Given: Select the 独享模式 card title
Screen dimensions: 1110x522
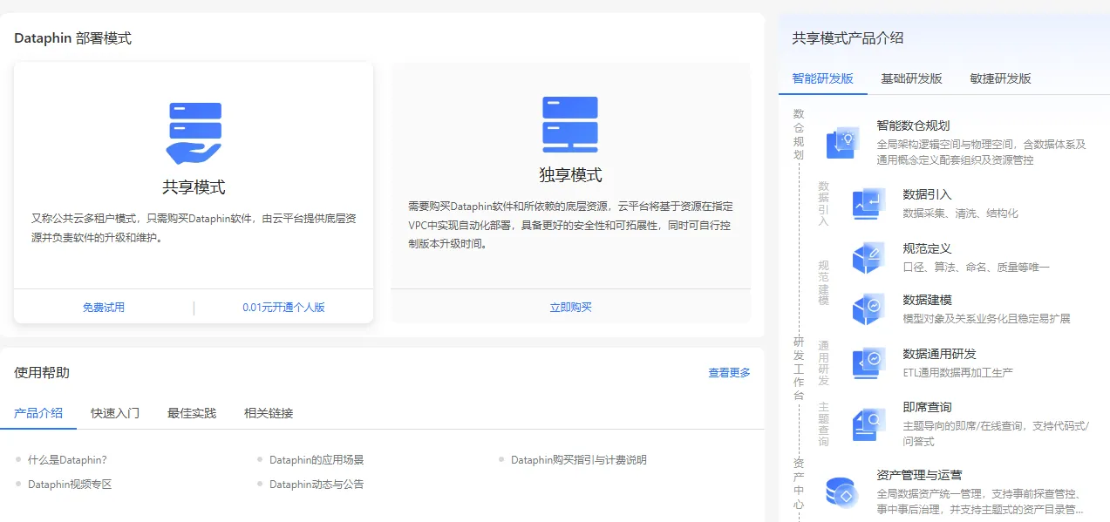Looking at the screenshot, I should (570, 175).
